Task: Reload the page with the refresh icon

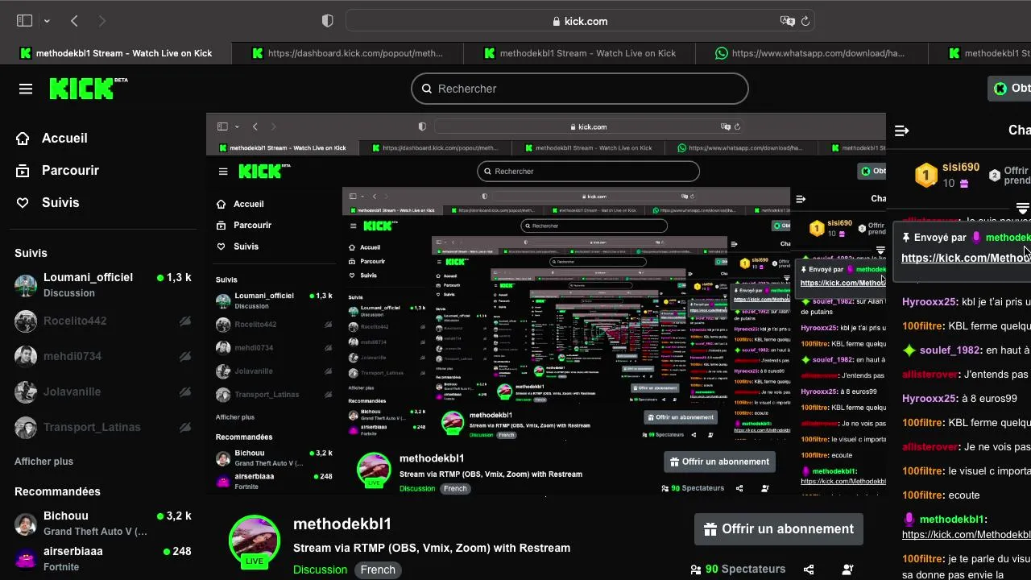Action: [x=805, y=21]
